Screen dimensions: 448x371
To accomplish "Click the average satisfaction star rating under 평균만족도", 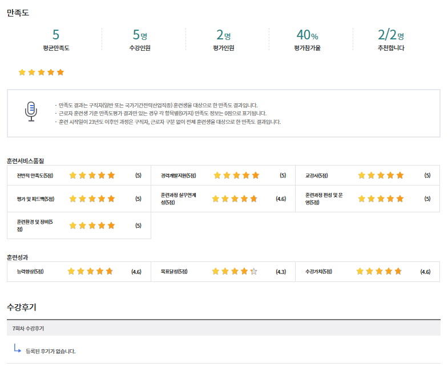I will point(41,72).
